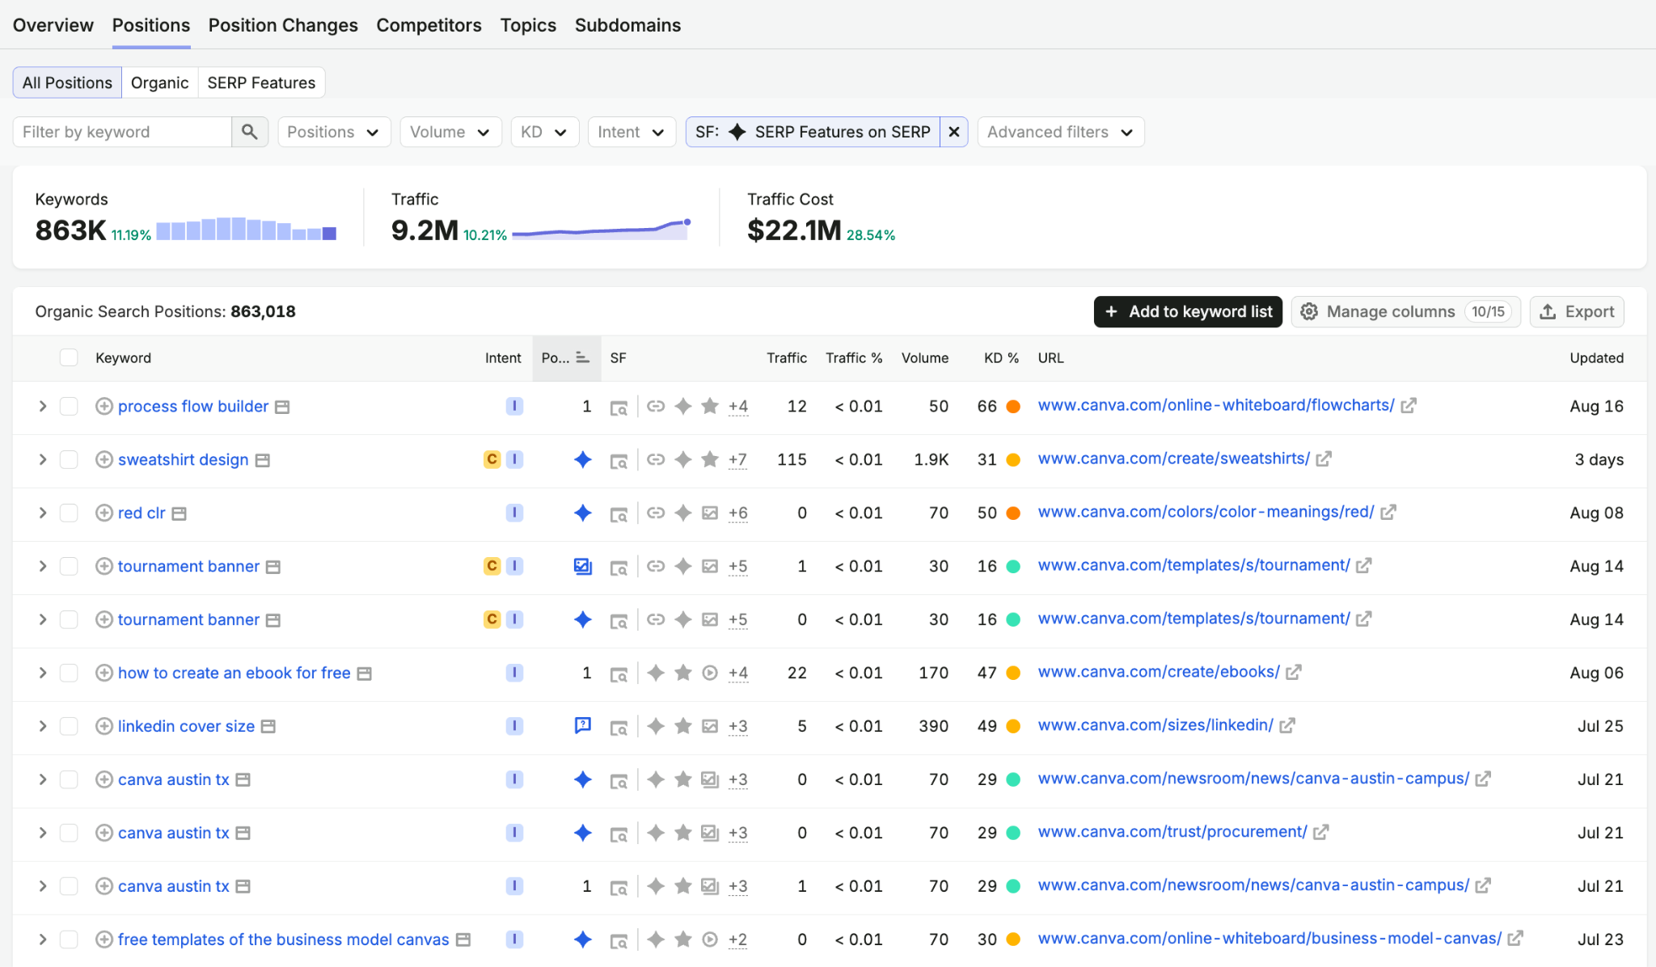The width and height of the screenshot is (1656, 967).
Task: Select checkbox for free templates business model canvas
Action: click(x=69, y=940)
